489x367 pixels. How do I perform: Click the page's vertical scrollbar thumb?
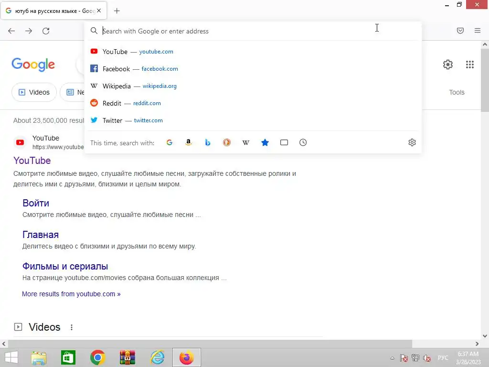click(x=485, y=80)
